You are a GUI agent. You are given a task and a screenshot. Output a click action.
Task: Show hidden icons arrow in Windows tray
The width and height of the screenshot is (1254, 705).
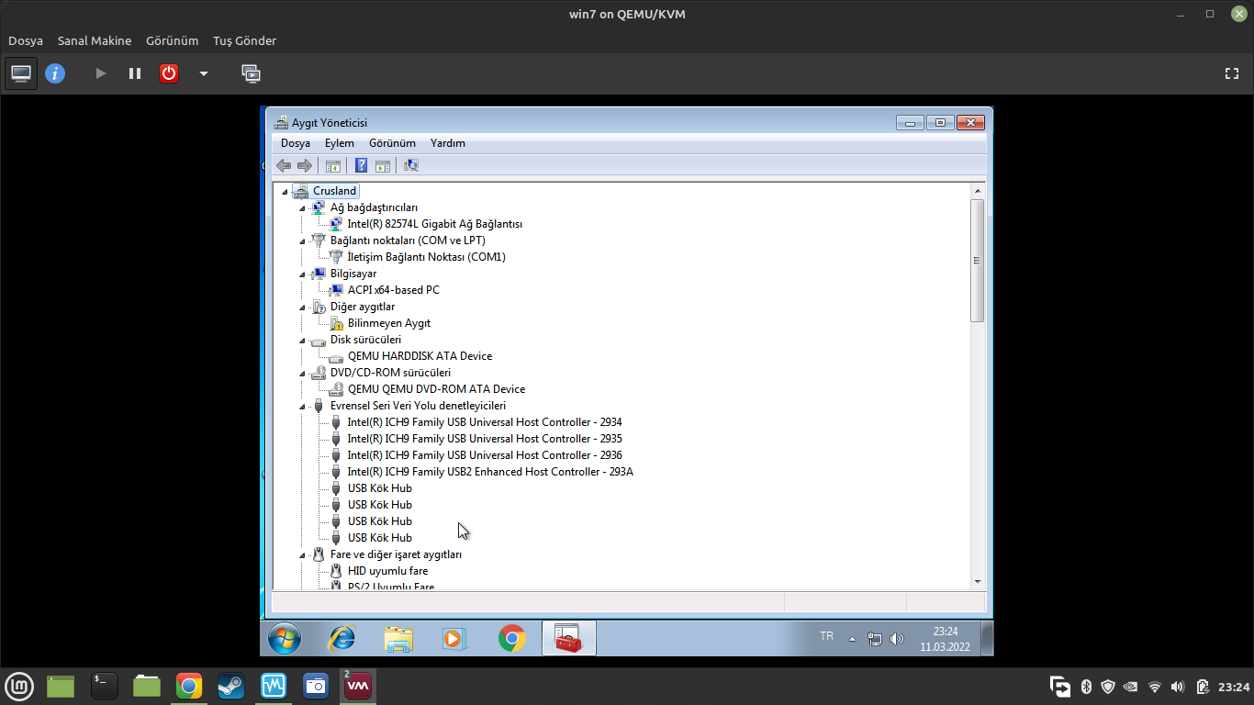point(852,639)
